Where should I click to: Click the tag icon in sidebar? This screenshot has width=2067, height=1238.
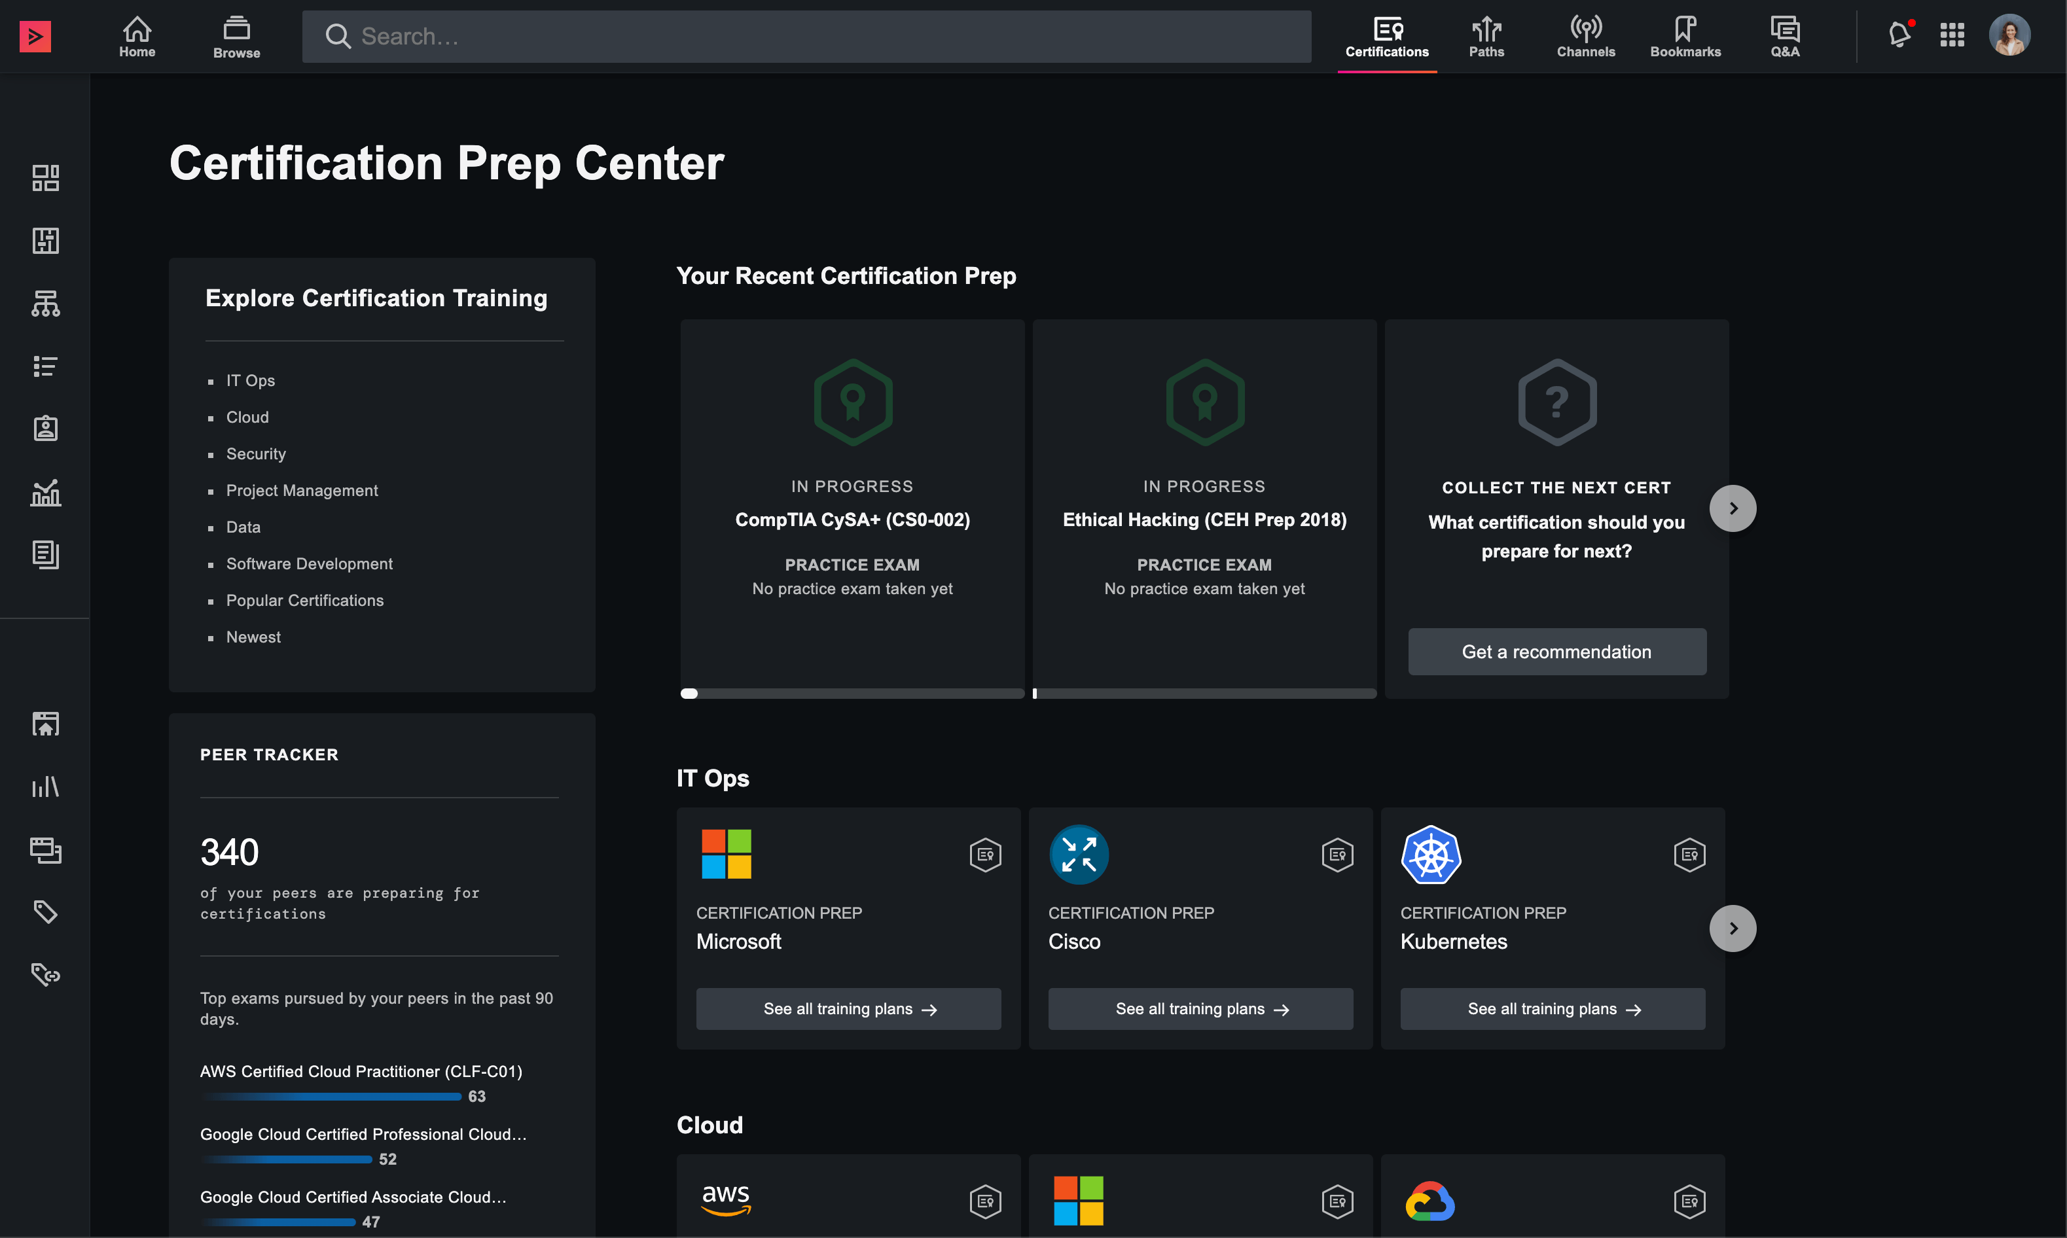coord(46,912)
